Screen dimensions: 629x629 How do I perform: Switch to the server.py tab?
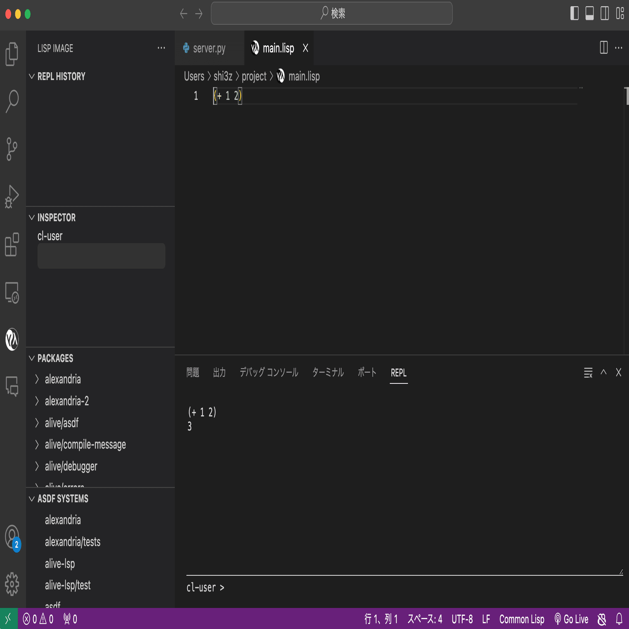(210, 48)
